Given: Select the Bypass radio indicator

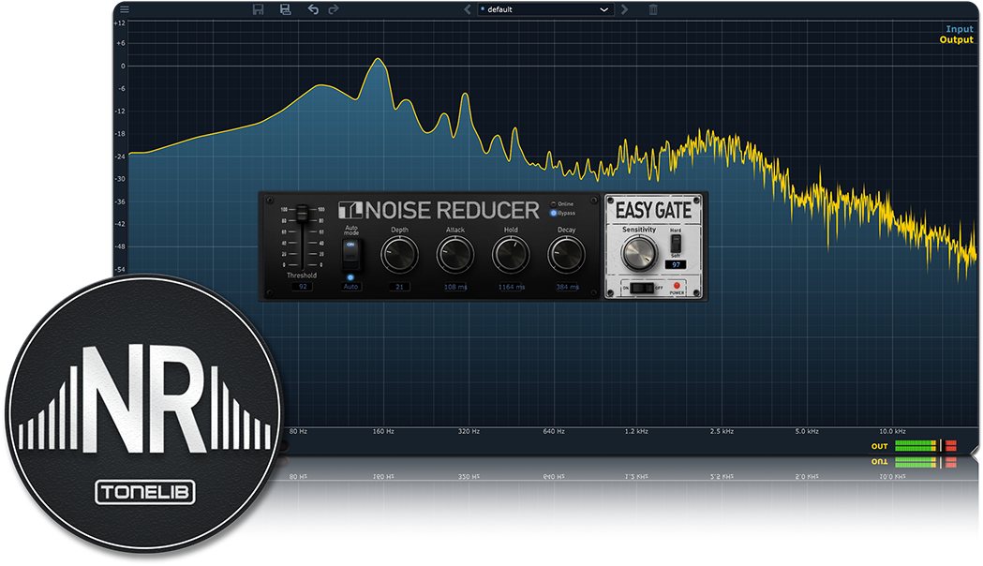Looking at the screenshot, I should click(554, 214).
